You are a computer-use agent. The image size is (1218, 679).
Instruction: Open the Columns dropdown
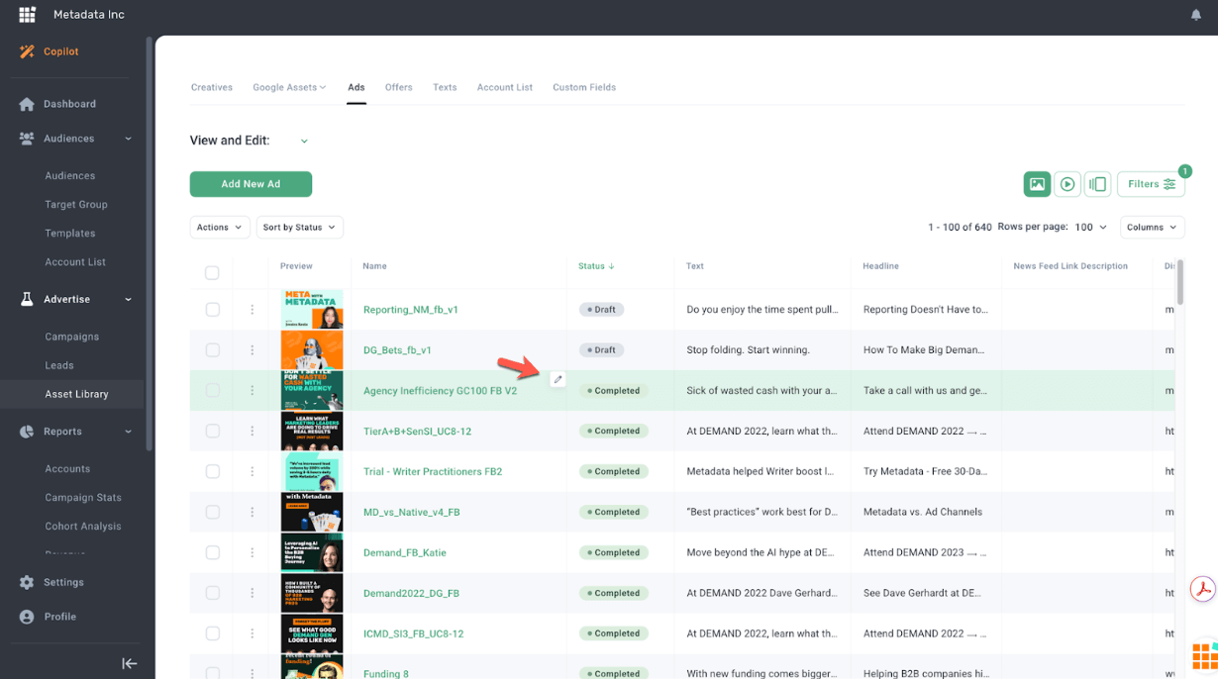(1152, 227)
